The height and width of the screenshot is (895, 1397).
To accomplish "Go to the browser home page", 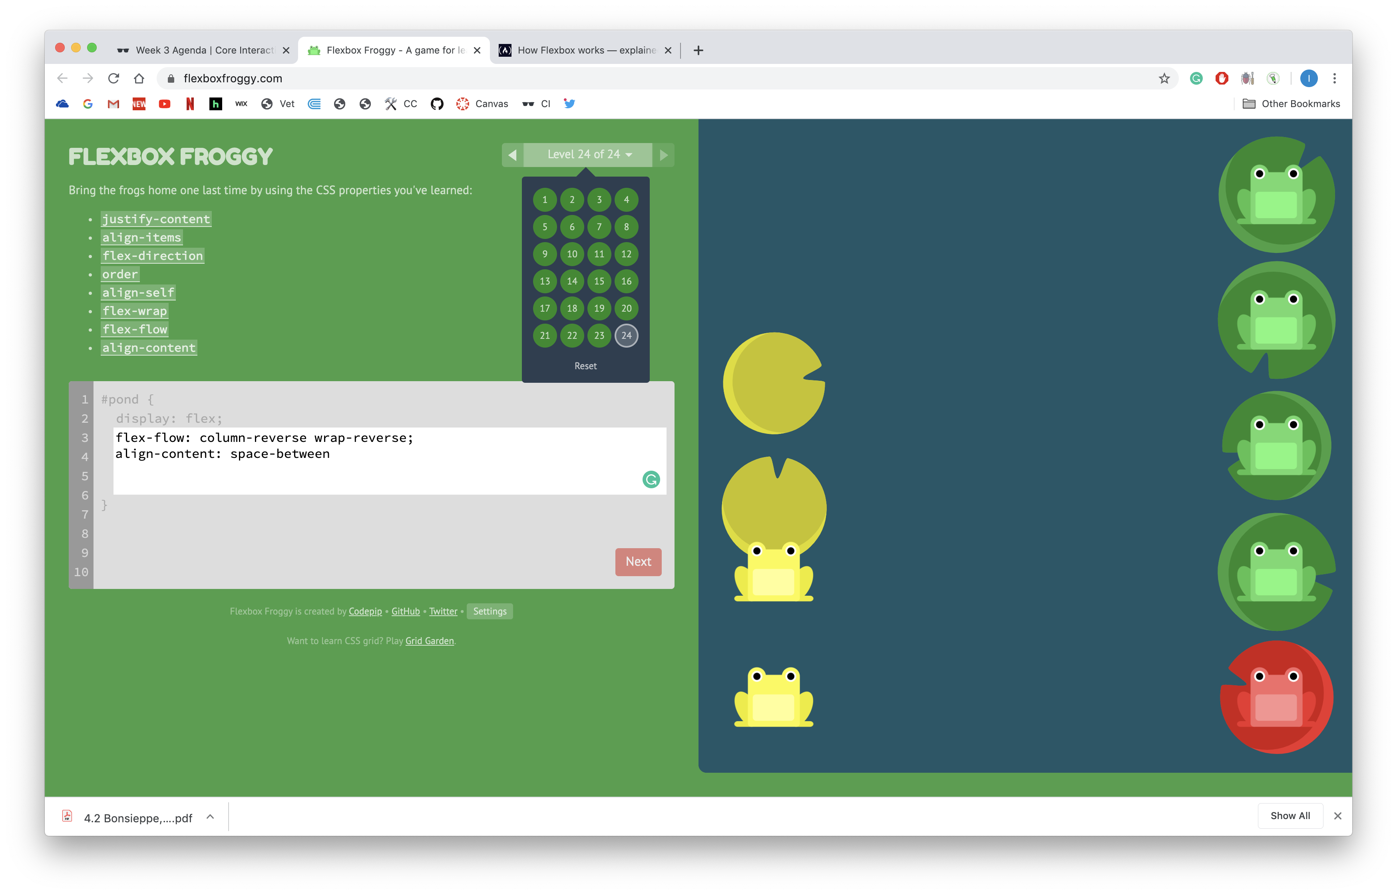I will 139,78.
